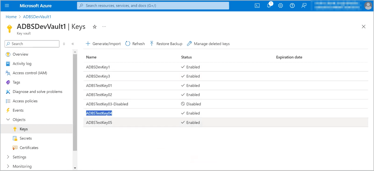Open the notifications bell
Image resolution: width=374 pixels, height=171 pixels.
pos(269,6)
